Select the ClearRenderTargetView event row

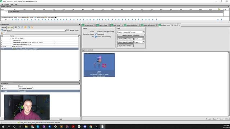[x=40, y=42]
